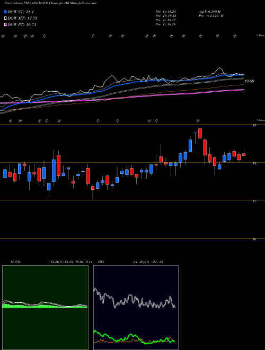Viewport: 265px width, 350px height.
Task: Click the 'MACD:' indicator heading
Action: (16, 262)
